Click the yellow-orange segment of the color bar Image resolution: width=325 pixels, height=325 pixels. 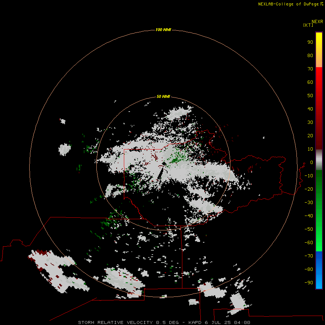(x=319, y=50)
